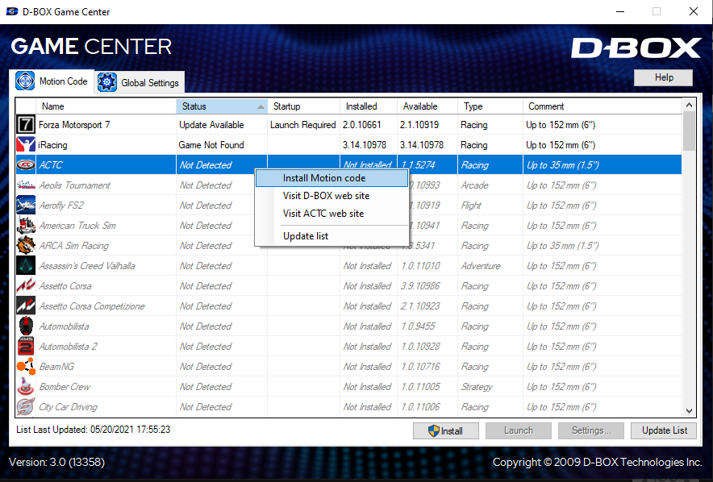Click the Automobilista helmet icon
713x482 pixels.
(26, 326)
